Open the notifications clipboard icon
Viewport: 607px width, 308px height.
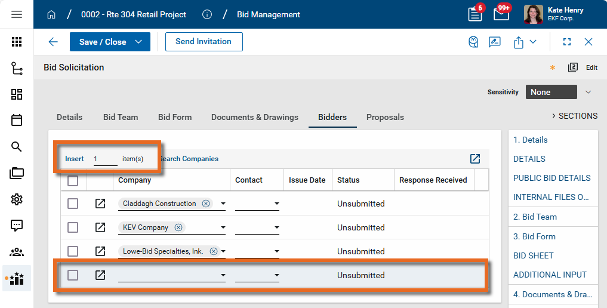[475, 14]
